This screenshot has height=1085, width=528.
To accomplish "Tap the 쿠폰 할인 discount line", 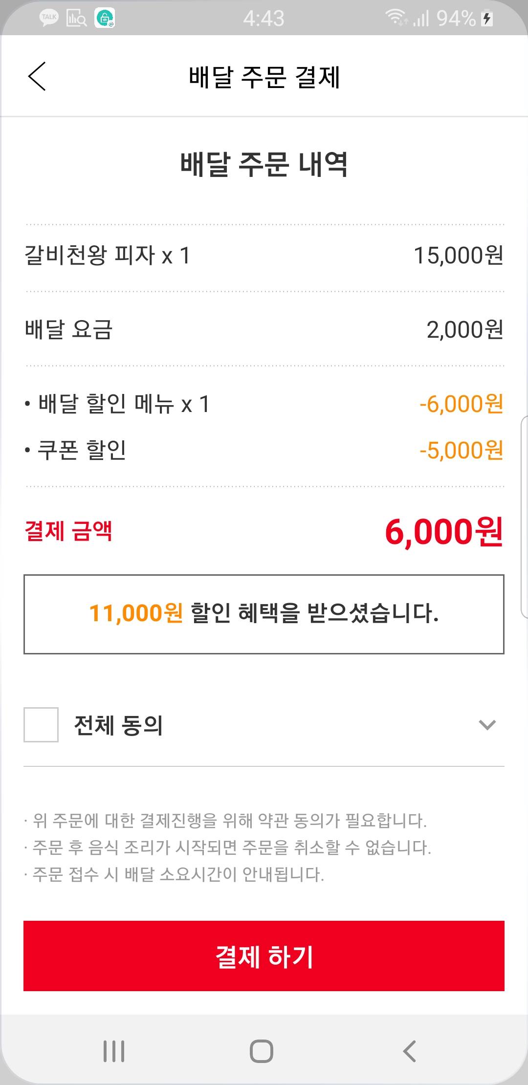I will pyautogui.click(x=264, y=450).
